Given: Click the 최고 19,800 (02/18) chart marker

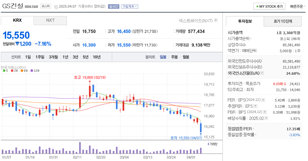Looking at the screenshot, I should [90, 78].
